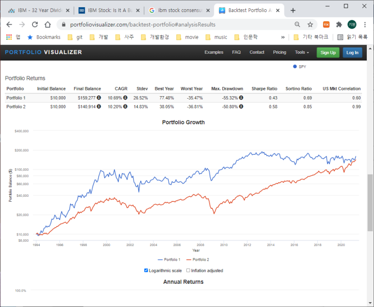Expand the Tools dropdown menu

(302, 52)
